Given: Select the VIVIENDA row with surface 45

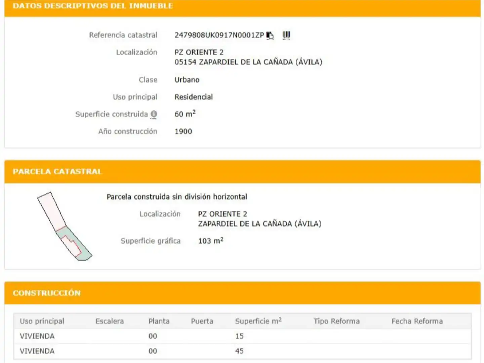Looking at the screenshot, I should pyautogui.click(x=242, y=351).
